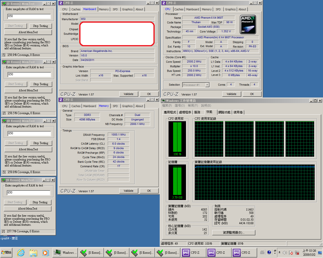Image resolution: width=323 pixels, height=258 pixels.
Task: Click title icon of MemTest window showing 257.7% coverage
Action: 3,180
